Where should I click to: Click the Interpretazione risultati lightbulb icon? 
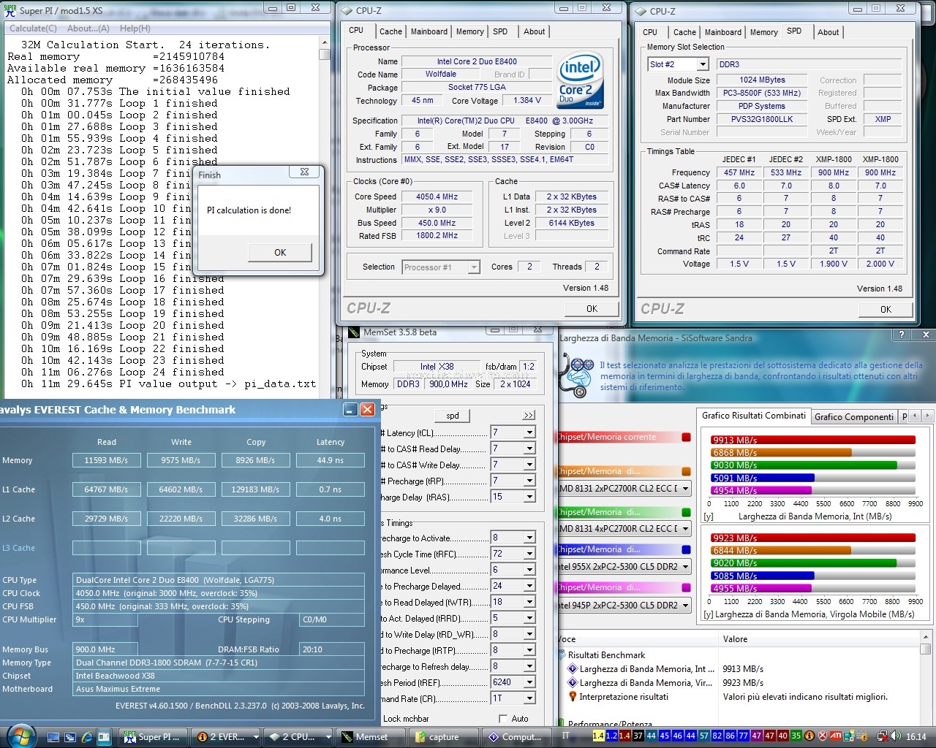coord(573,697)
